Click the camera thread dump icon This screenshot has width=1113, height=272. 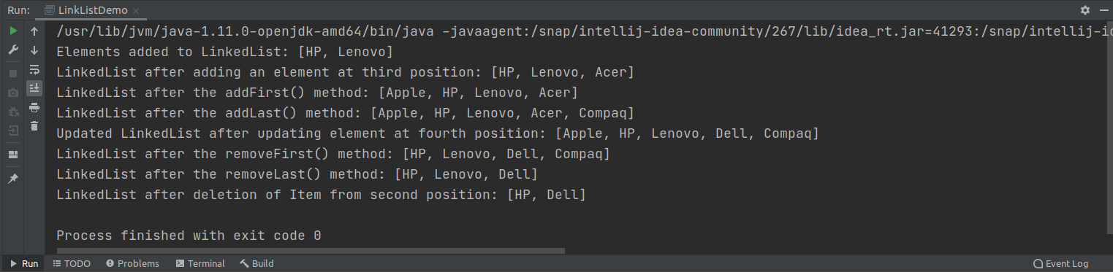(13, 93)
